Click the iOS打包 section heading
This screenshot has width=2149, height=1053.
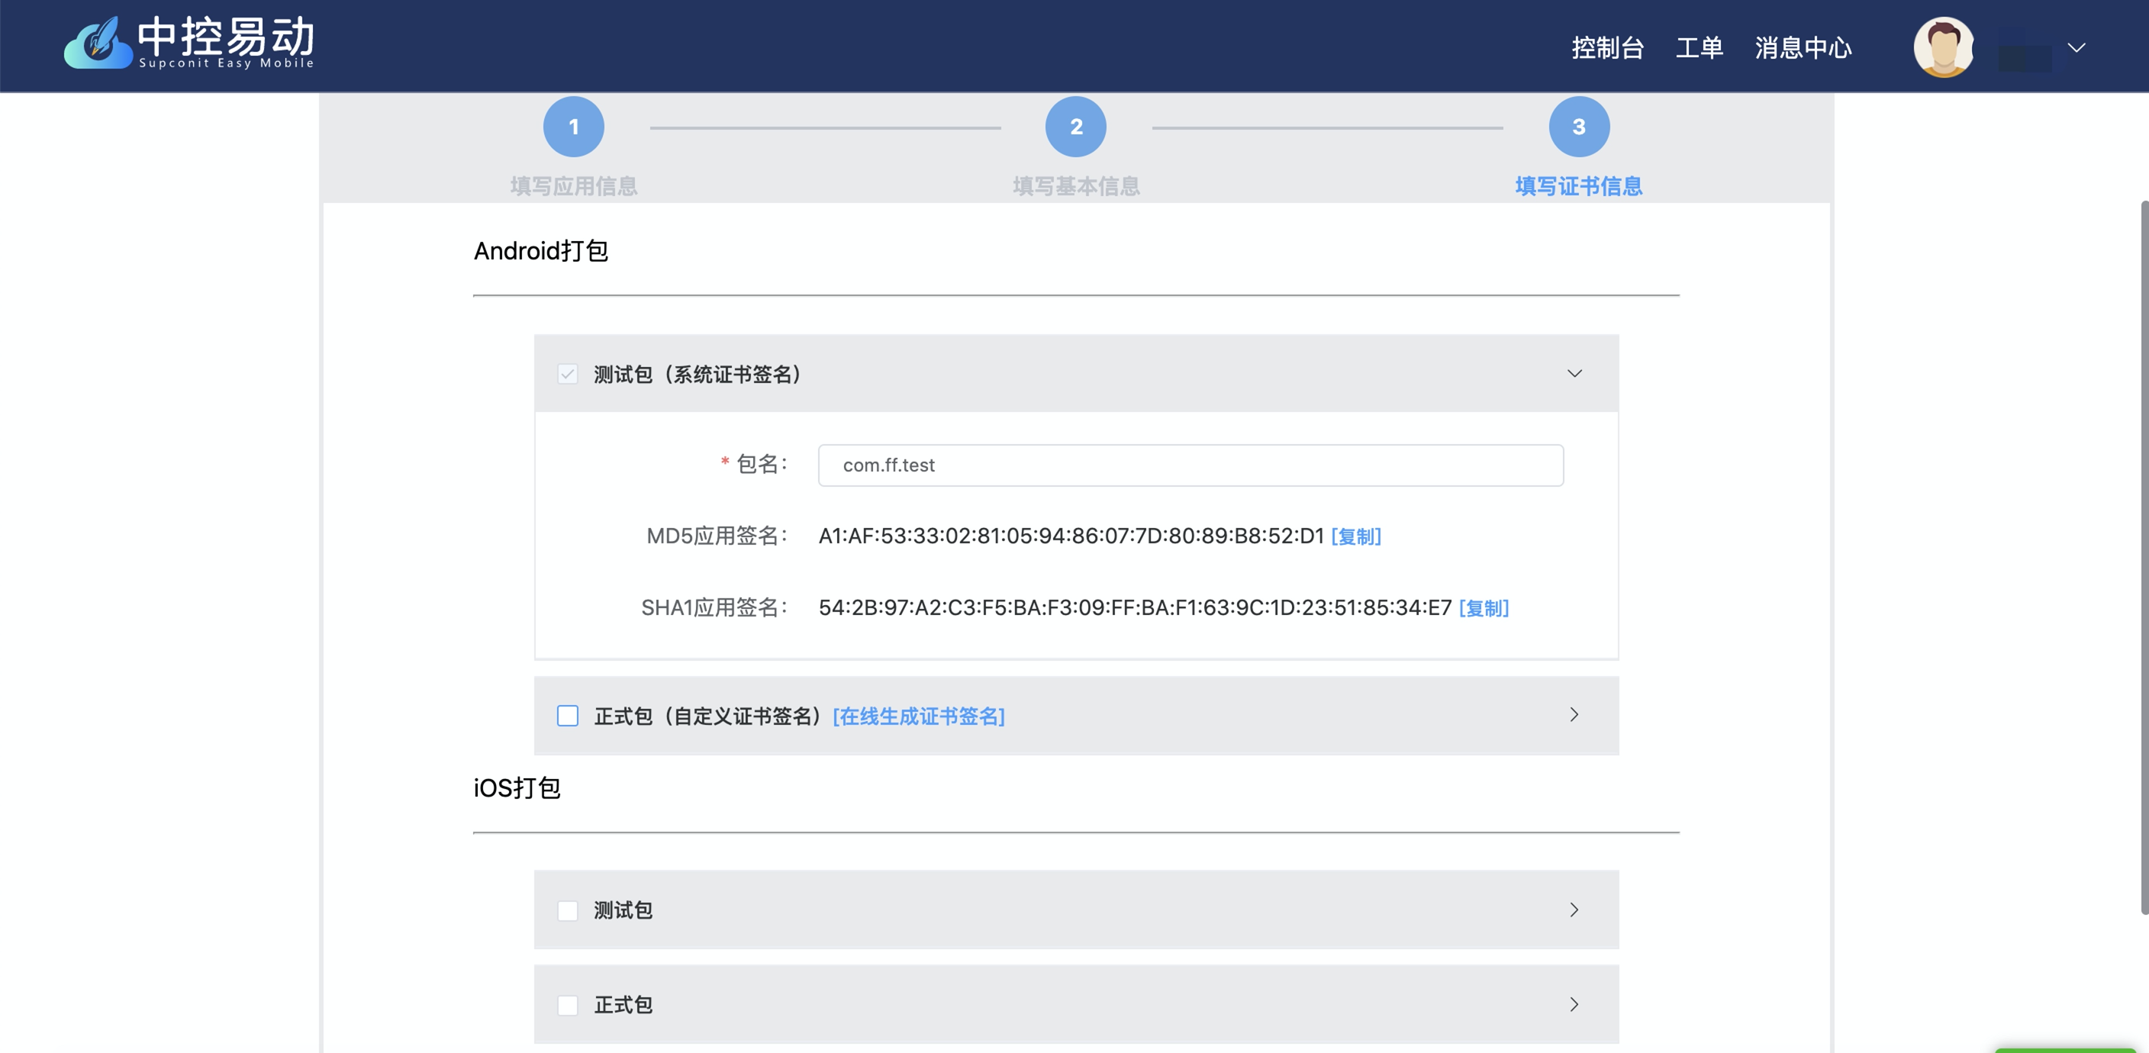[517, 787]
